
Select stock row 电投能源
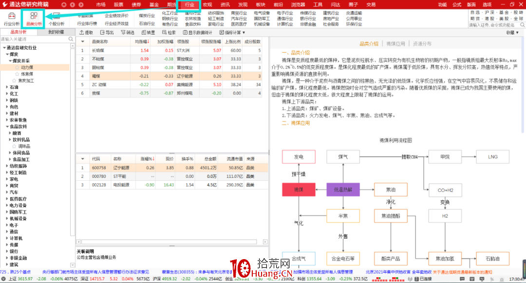172,185
